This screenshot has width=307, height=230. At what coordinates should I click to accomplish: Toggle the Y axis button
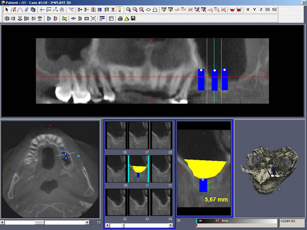click(x=254, y=9)
